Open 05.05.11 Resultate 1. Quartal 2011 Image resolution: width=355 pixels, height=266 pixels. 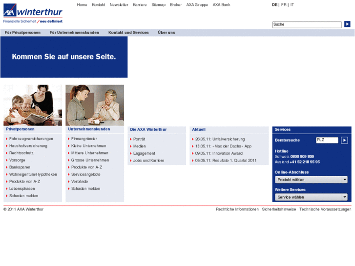pyautogui.click(x=226, y=161)
